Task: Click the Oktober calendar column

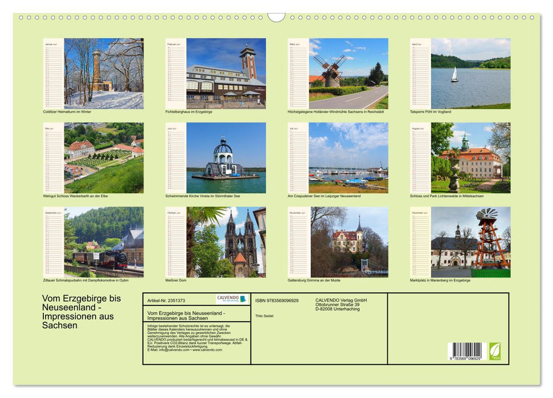Action: pos(176,242)
